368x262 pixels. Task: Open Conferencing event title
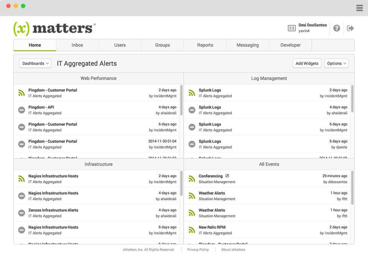(x=210, y=176)
